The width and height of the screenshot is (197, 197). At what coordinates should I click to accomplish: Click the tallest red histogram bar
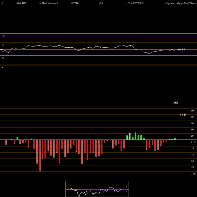tap(40, 156)
